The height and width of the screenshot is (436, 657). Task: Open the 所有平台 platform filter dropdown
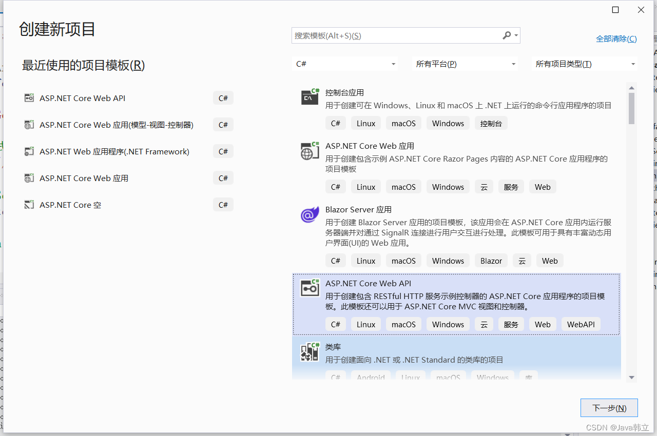pyautogui.click(x=465, y=64)
